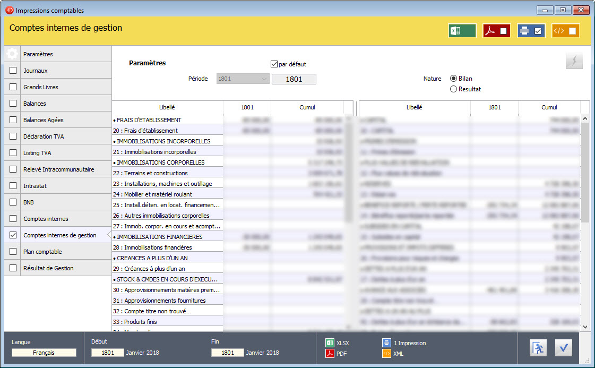
Task: Select the Resultat radio button
Action: (x=453, y=89)
